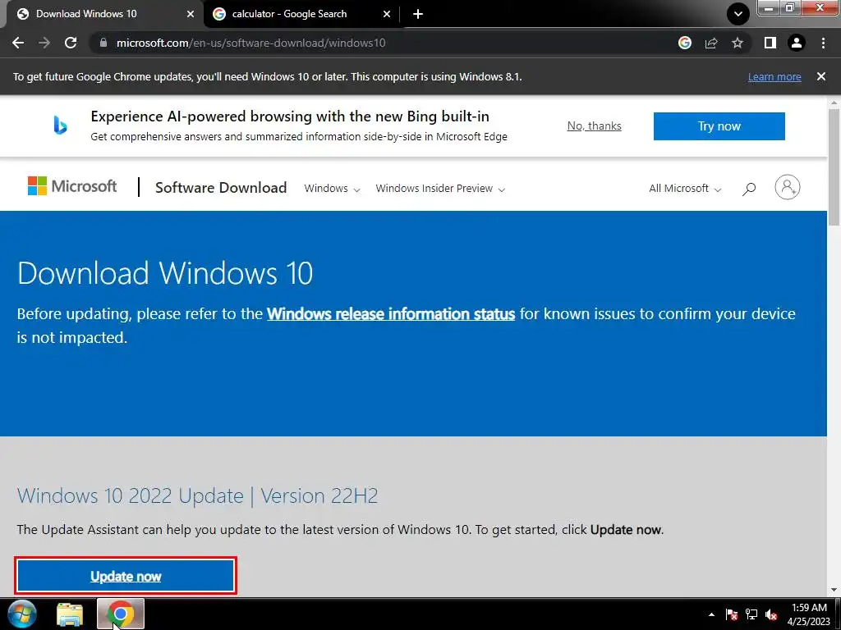Click the Google icon in the address bar

point(685,43)
